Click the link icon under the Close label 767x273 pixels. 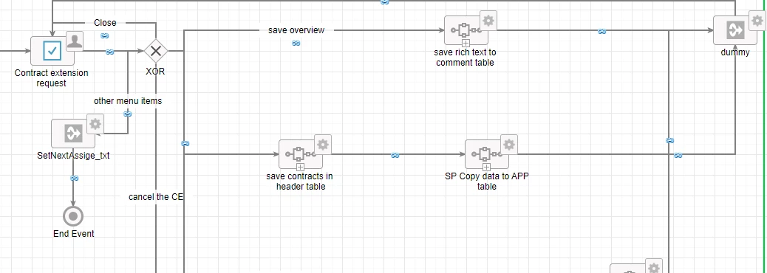104,35
